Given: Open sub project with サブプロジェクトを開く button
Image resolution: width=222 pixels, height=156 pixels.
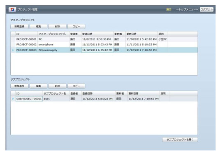Looking at the screenshot, I should [180, 140].
